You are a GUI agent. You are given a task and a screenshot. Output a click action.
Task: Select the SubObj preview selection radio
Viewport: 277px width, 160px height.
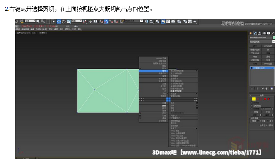point(258,121)
